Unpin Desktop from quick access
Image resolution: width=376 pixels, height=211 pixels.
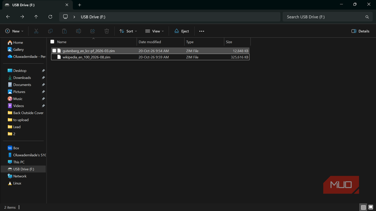pyautogui.click(x=43, y=71)
